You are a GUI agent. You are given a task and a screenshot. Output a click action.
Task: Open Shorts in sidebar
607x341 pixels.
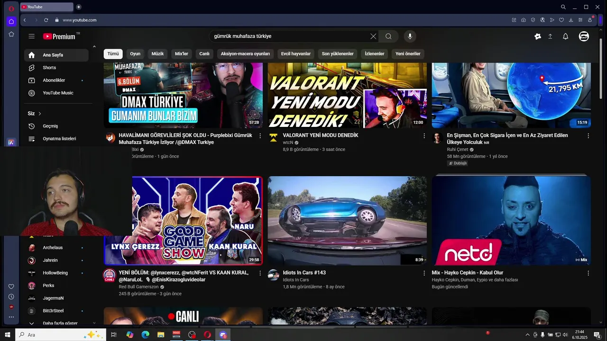click(x=56, y=68)
